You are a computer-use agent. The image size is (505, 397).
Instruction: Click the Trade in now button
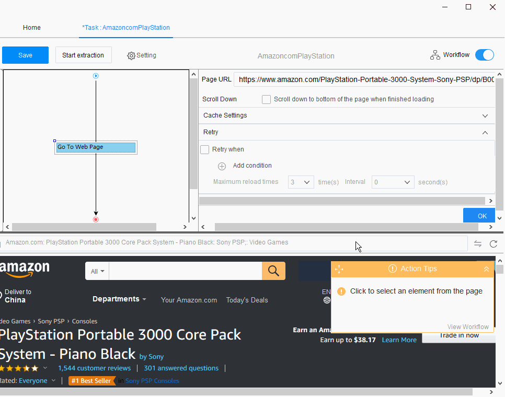pyautogui.click(x=459, y=336)
